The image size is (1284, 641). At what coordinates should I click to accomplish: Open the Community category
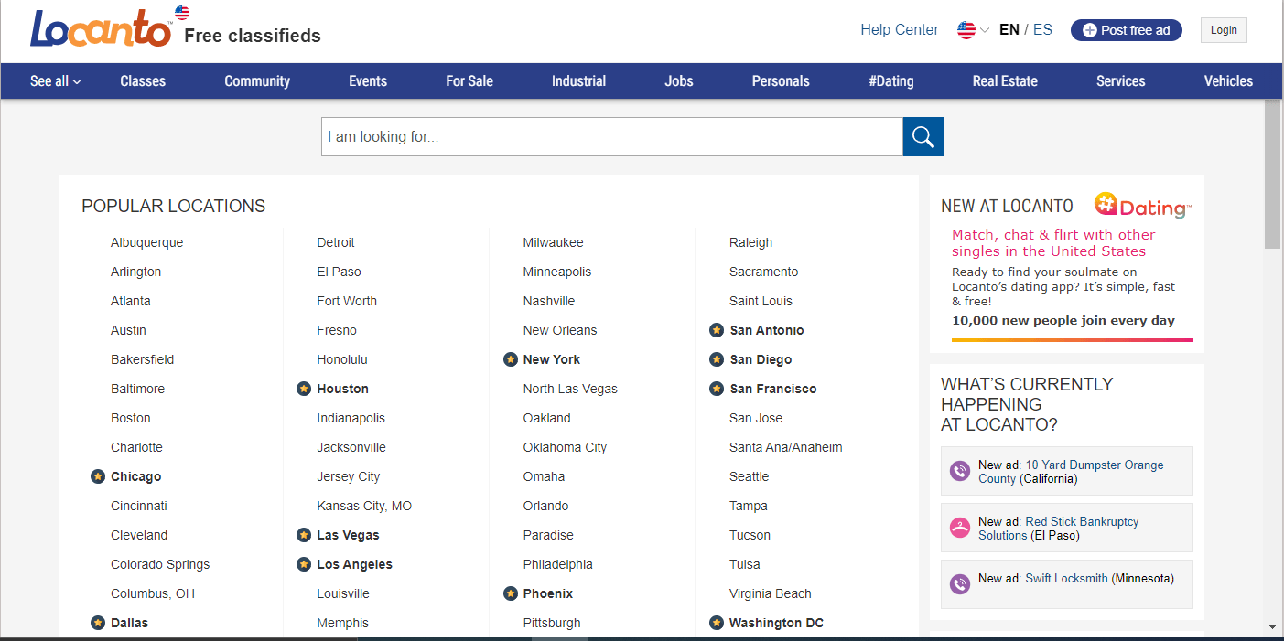pos(257,81)
